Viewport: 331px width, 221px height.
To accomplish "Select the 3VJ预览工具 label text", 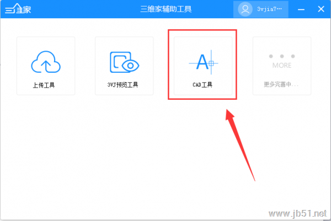I will click(x=122, y=85).
